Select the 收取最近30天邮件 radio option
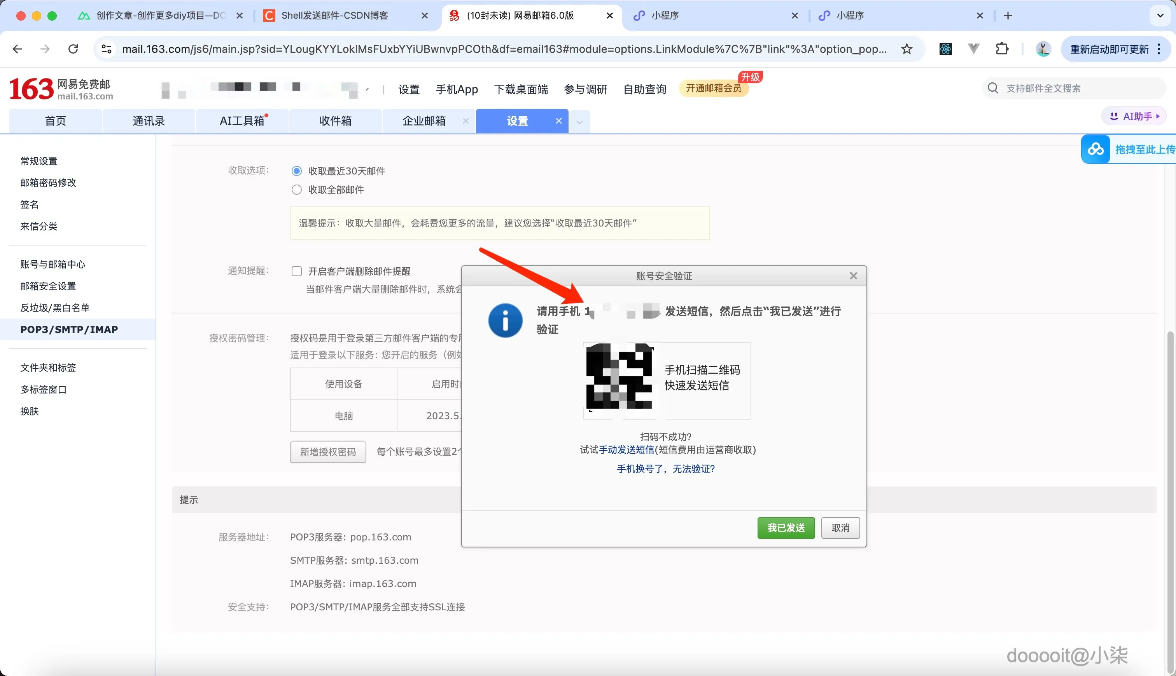This screenshot has width=1176, height=676. click(296, 171)
